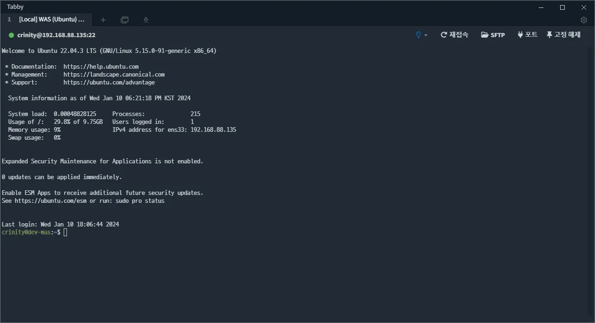Click the crinity@dev-was prompt text
595x323 pixels.
point(26,232)
